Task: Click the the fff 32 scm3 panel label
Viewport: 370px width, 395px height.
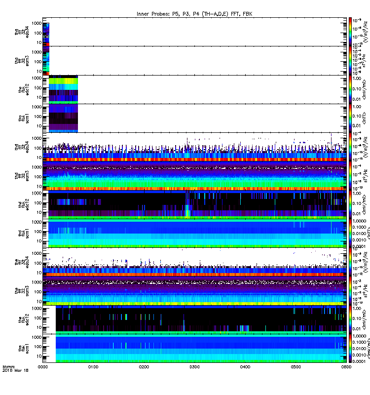Action: click(22, 291)
